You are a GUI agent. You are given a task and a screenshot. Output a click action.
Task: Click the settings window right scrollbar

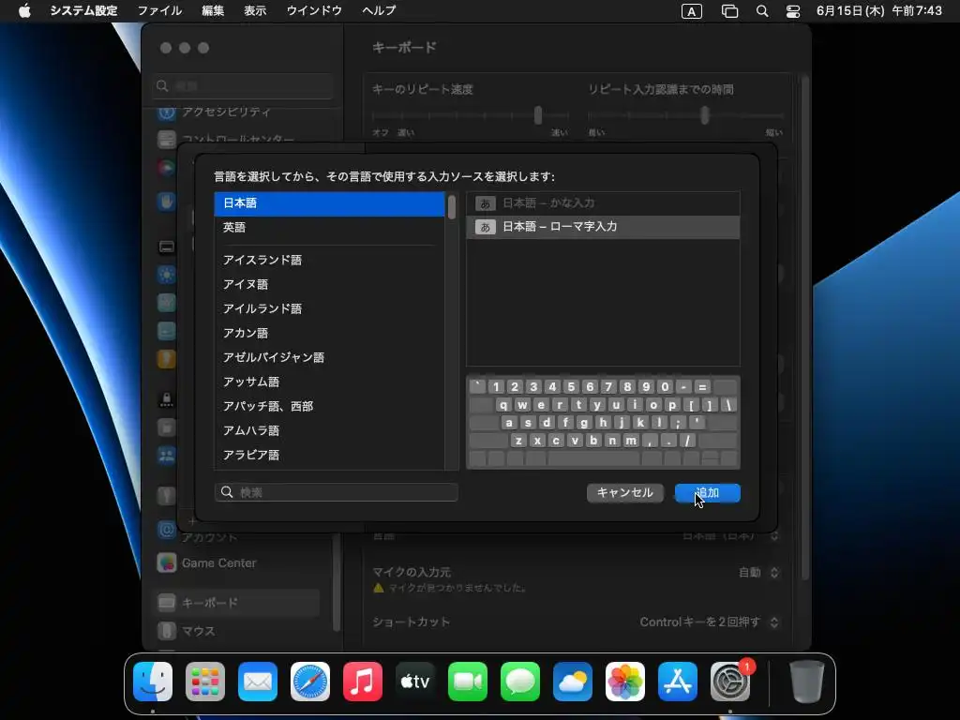point(805,327)
